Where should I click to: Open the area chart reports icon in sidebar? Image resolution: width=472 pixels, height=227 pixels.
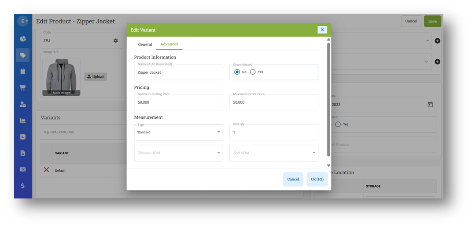pyautogui.click(x=22, y=120)
